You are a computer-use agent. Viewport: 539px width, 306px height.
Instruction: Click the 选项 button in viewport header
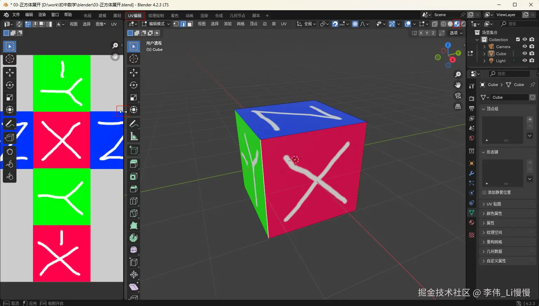coord(456,33)
